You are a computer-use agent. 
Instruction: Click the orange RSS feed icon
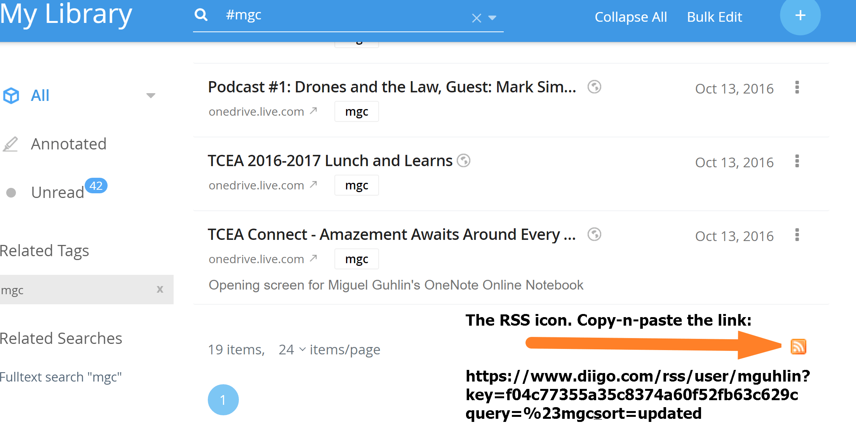coord(799,347)
